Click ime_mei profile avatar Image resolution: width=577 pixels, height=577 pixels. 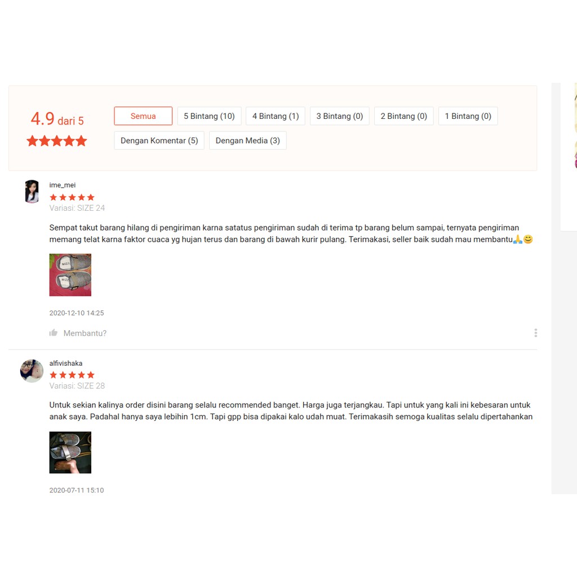32,192
